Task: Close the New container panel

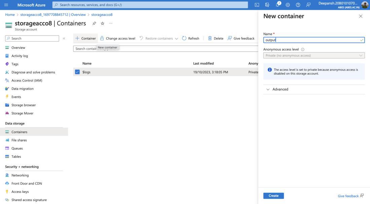Action: coord(361,16)
